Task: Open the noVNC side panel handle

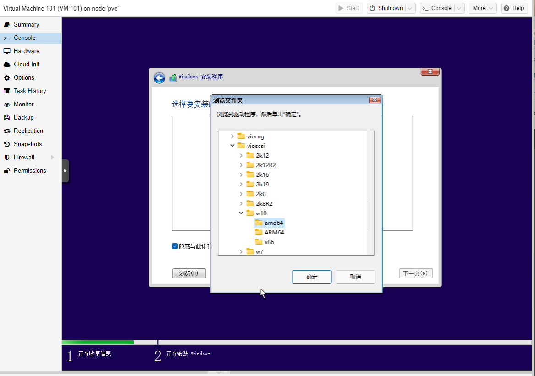Action: coord(65,171)
